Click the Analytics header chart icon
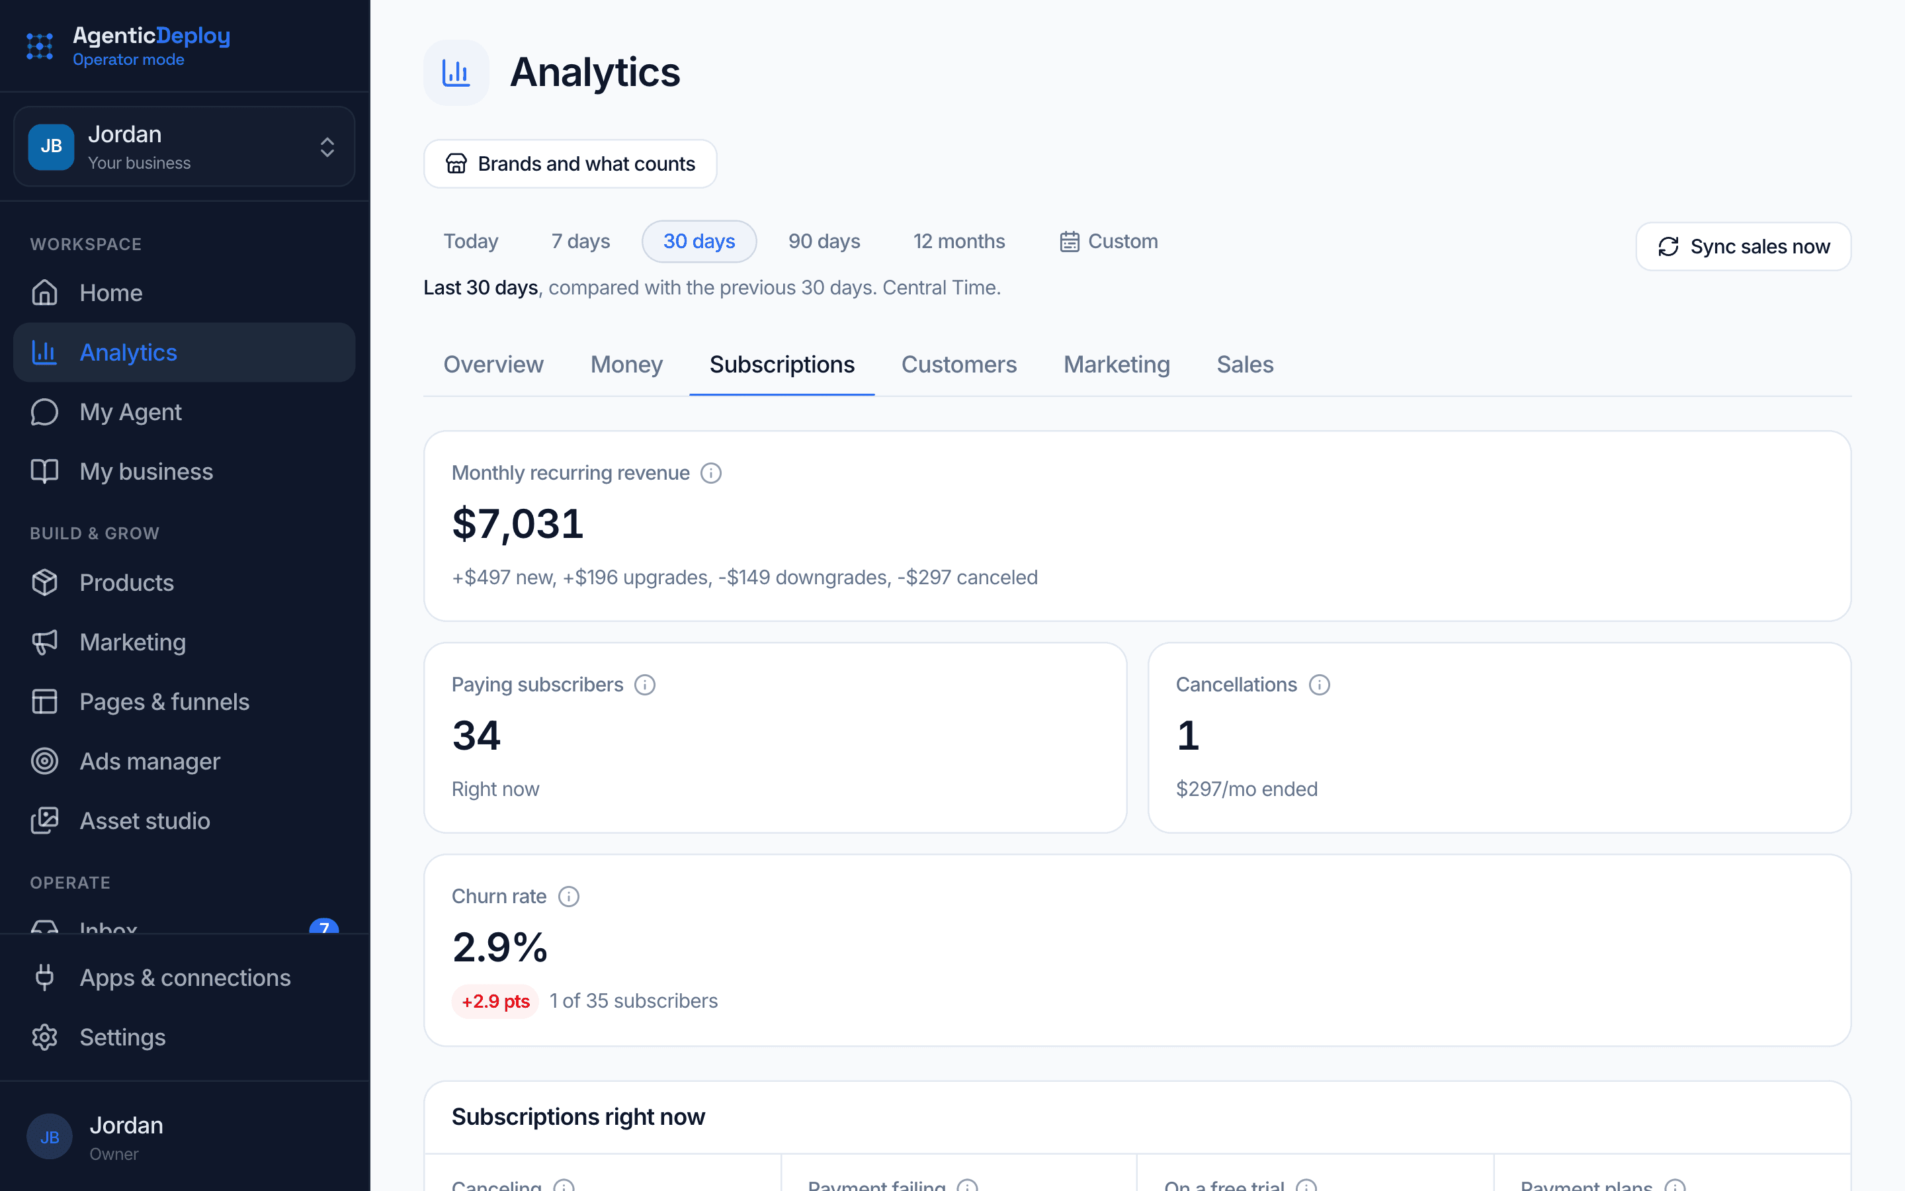This screenshot has height=1191, width=1905. click(456, 73)
